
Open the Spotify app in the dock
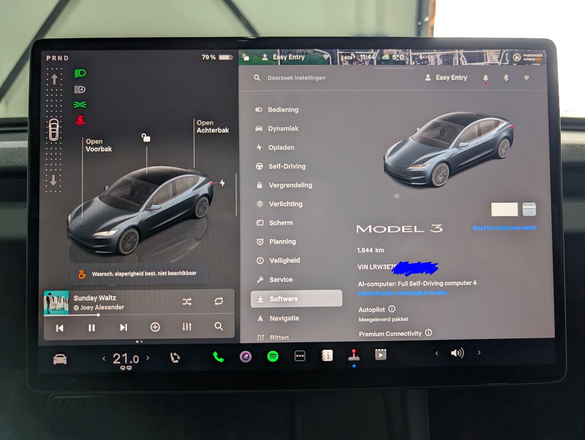coord(273,356)
